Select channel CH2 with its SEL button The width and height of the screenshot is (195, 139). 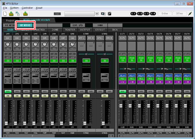[17, 92]
